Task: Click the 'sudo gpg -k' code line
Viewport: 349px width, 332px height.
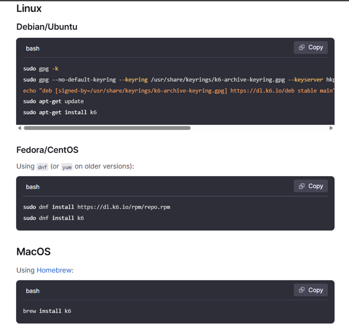Action: (40, 69)
